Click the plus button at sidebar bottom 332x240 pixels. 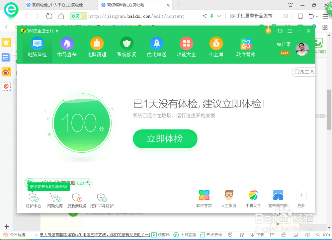[x=7, y=226]
